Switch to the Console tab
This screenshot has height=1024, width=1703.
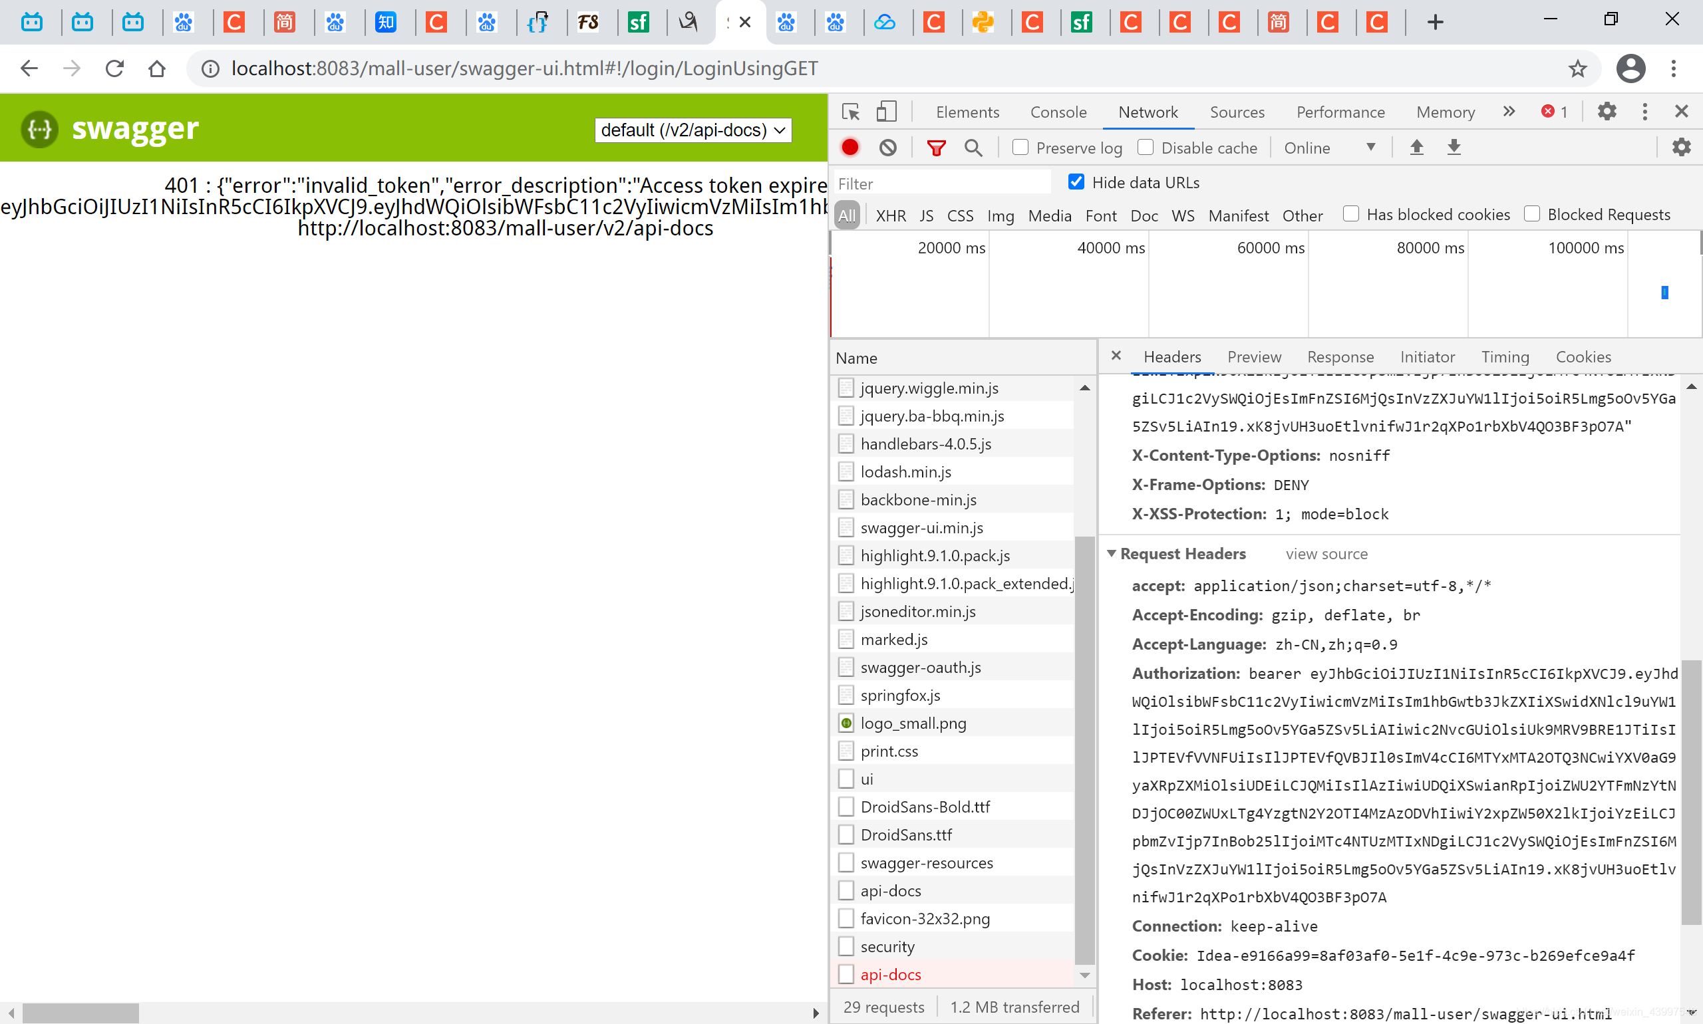[1058, 112]
